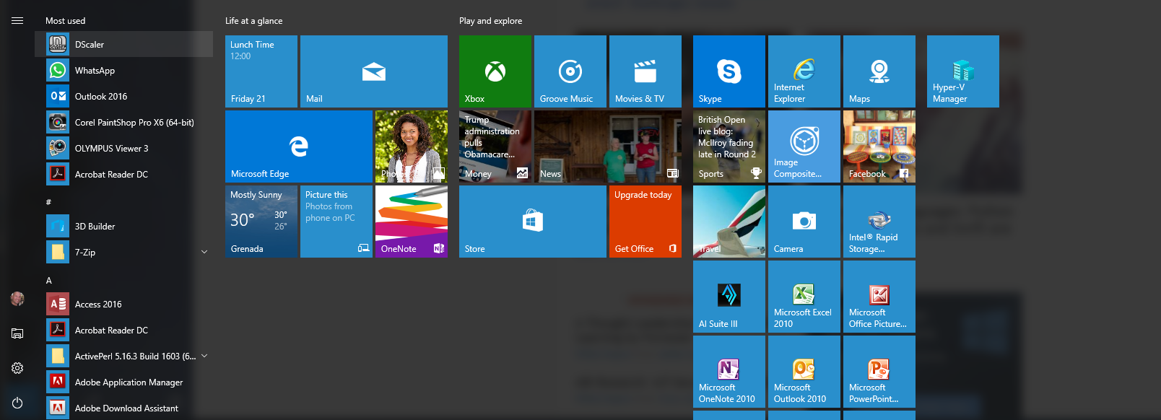
Task: Open the Xbox tile
Action: 495,71
